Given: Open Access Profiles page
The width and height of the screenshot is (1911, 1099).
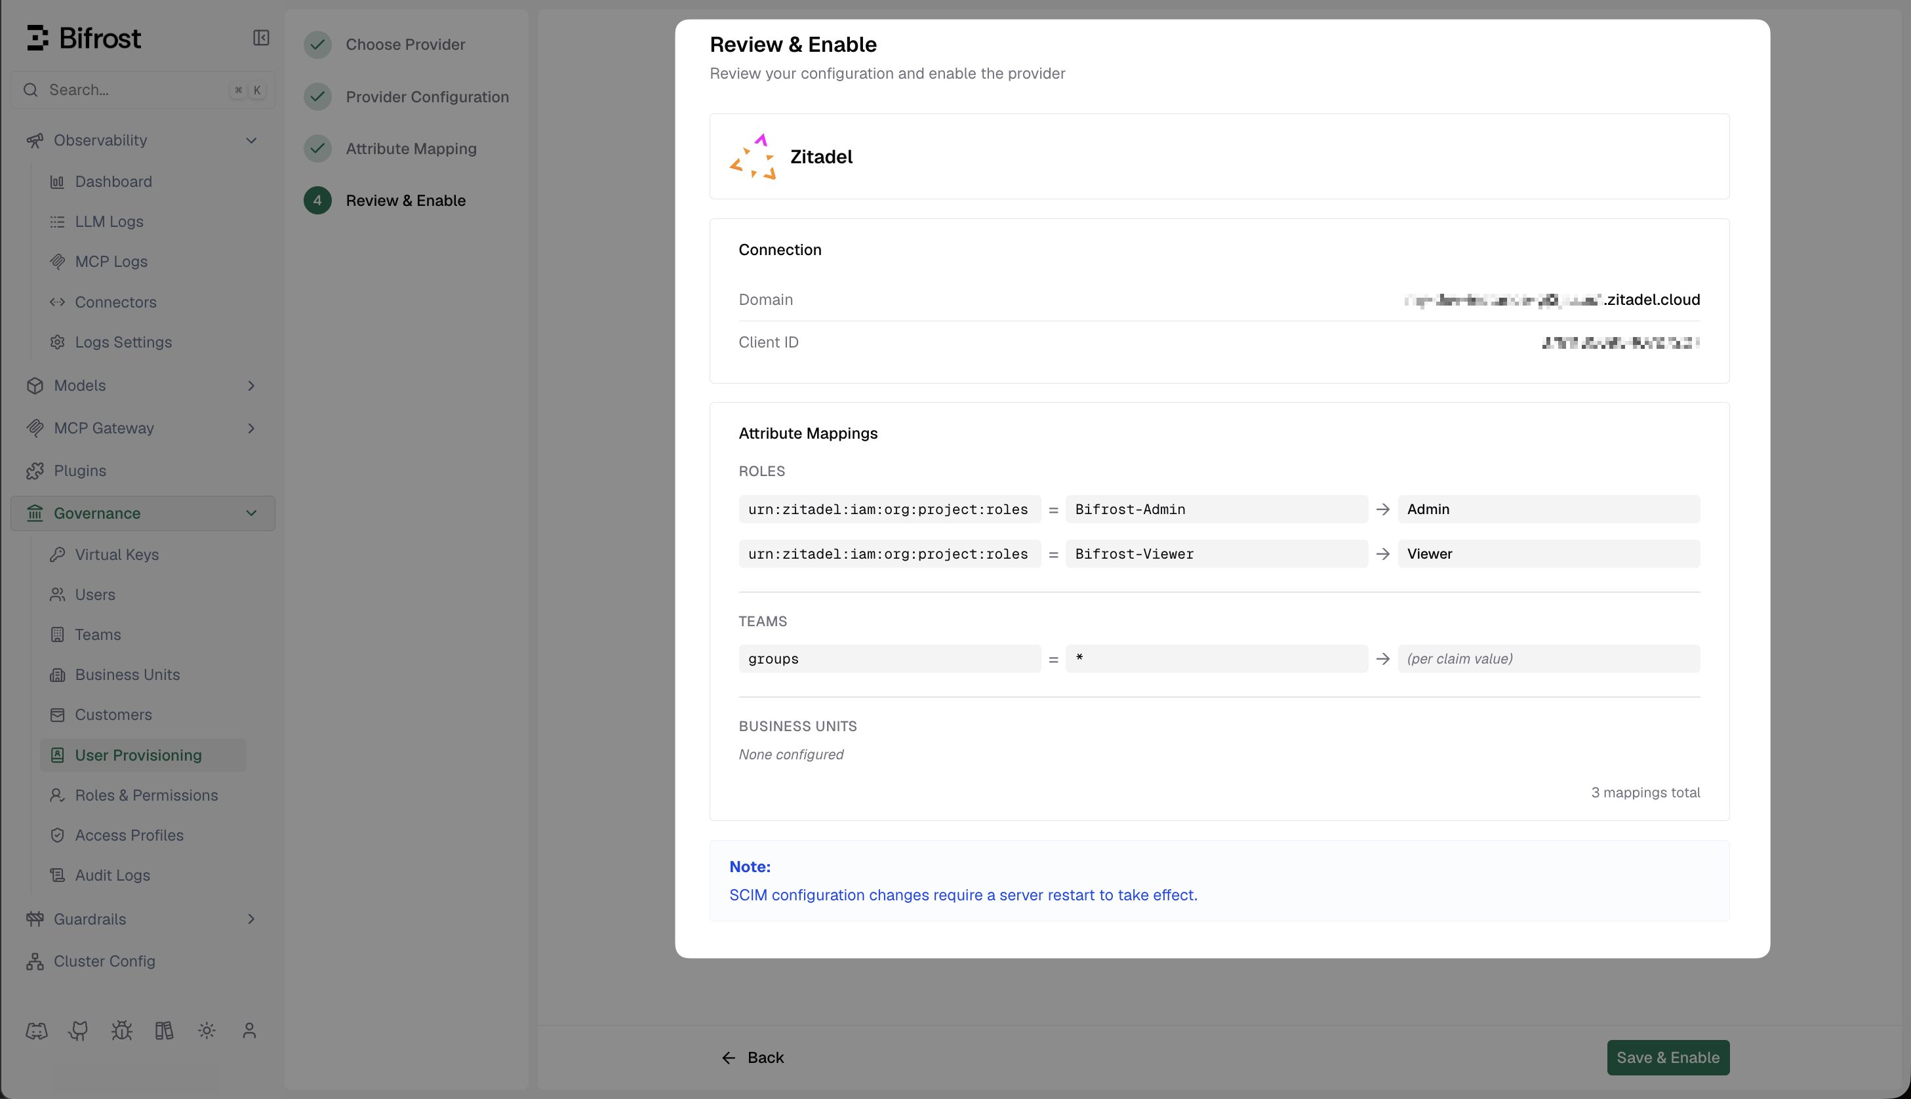Looking at the screenshot, I should click(129, 835).
